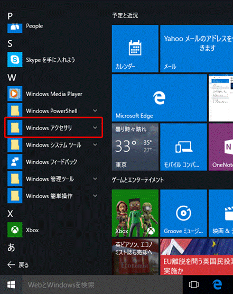
Task: Open the 英ピアソン news tile
Action: click(135, 256)
